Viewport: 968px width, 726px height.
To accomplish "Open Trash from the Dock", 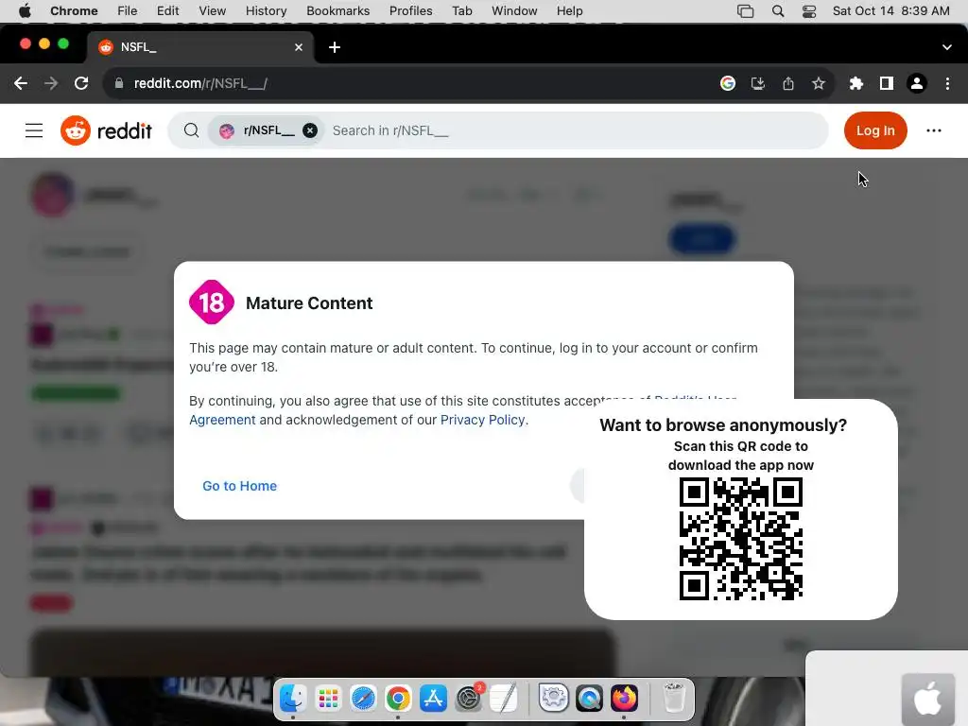I will click(673, 698).
